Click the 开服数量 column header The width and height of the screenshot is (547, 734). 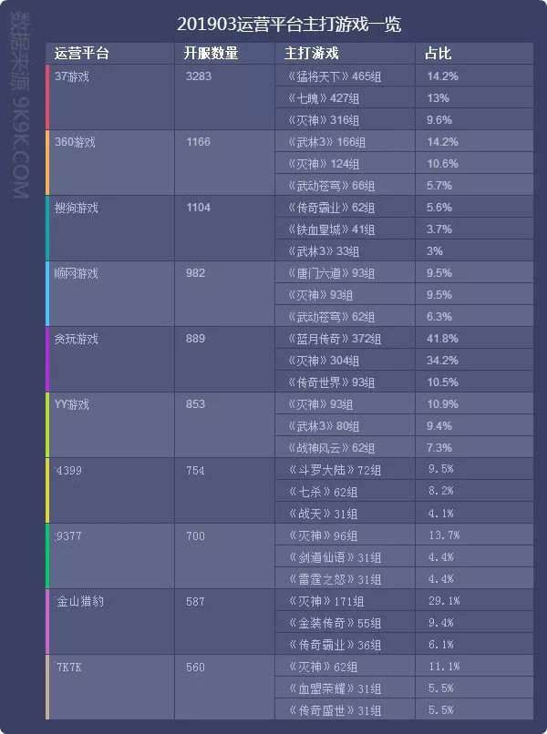212,54
